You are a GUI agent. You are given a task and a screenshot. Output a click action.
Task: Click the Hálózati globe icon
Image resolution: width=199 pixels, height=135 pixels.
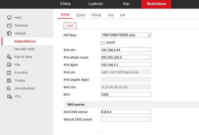point(9,33)
